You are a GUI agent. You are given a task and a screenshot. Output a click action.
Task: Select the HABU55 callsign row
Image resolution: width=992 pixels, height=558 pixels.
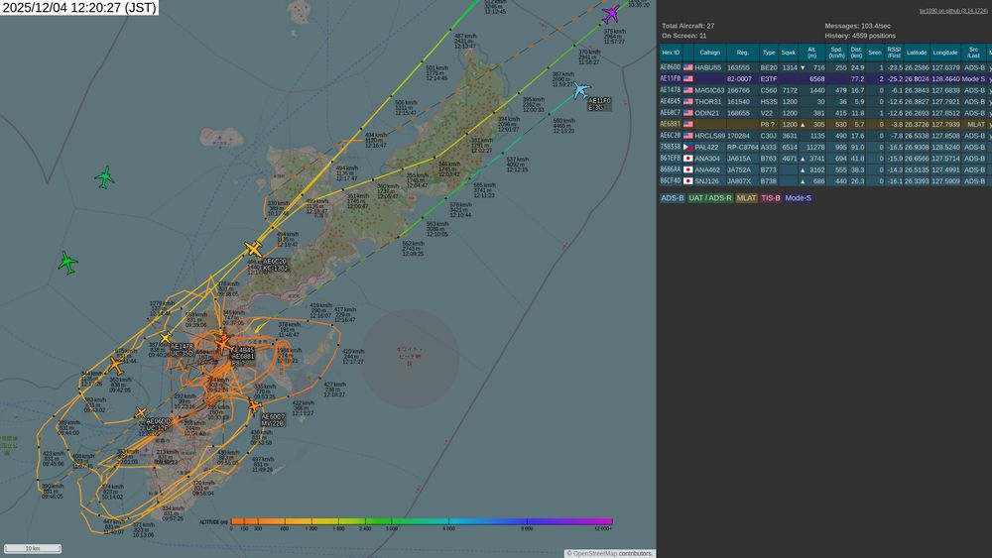(825, 67)
